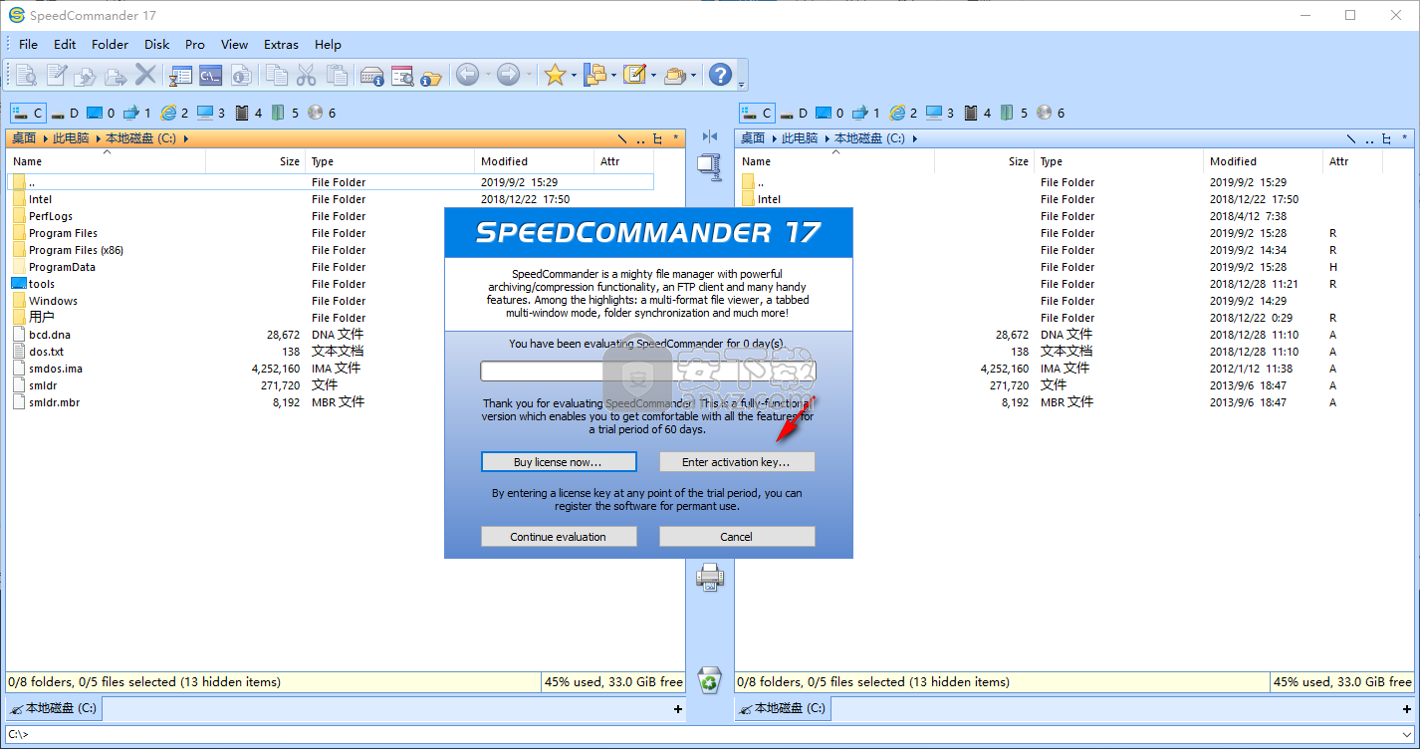Select drive D in left drive bar
The image size is (1420, 749).
(x=66, y=113)
